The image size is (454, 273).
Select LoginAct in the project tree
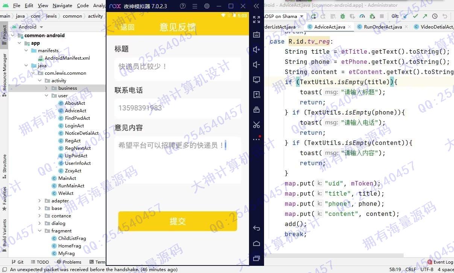[x=71, y=126]
